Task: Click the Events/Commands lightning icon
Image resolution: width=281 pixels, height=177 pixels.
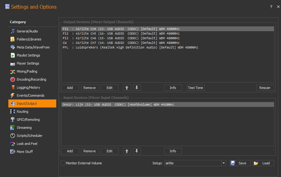Action: (13, 95)
